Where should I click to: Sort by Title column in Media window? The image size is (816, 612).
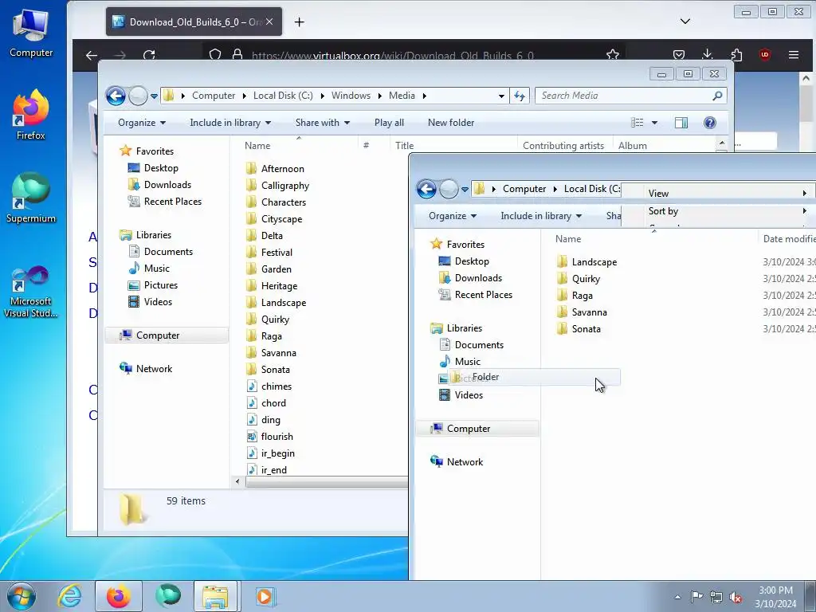point(404,146)
